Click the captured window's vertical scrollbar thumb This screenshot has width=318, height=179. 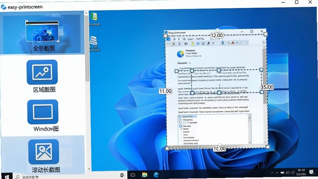click(265, 76)
